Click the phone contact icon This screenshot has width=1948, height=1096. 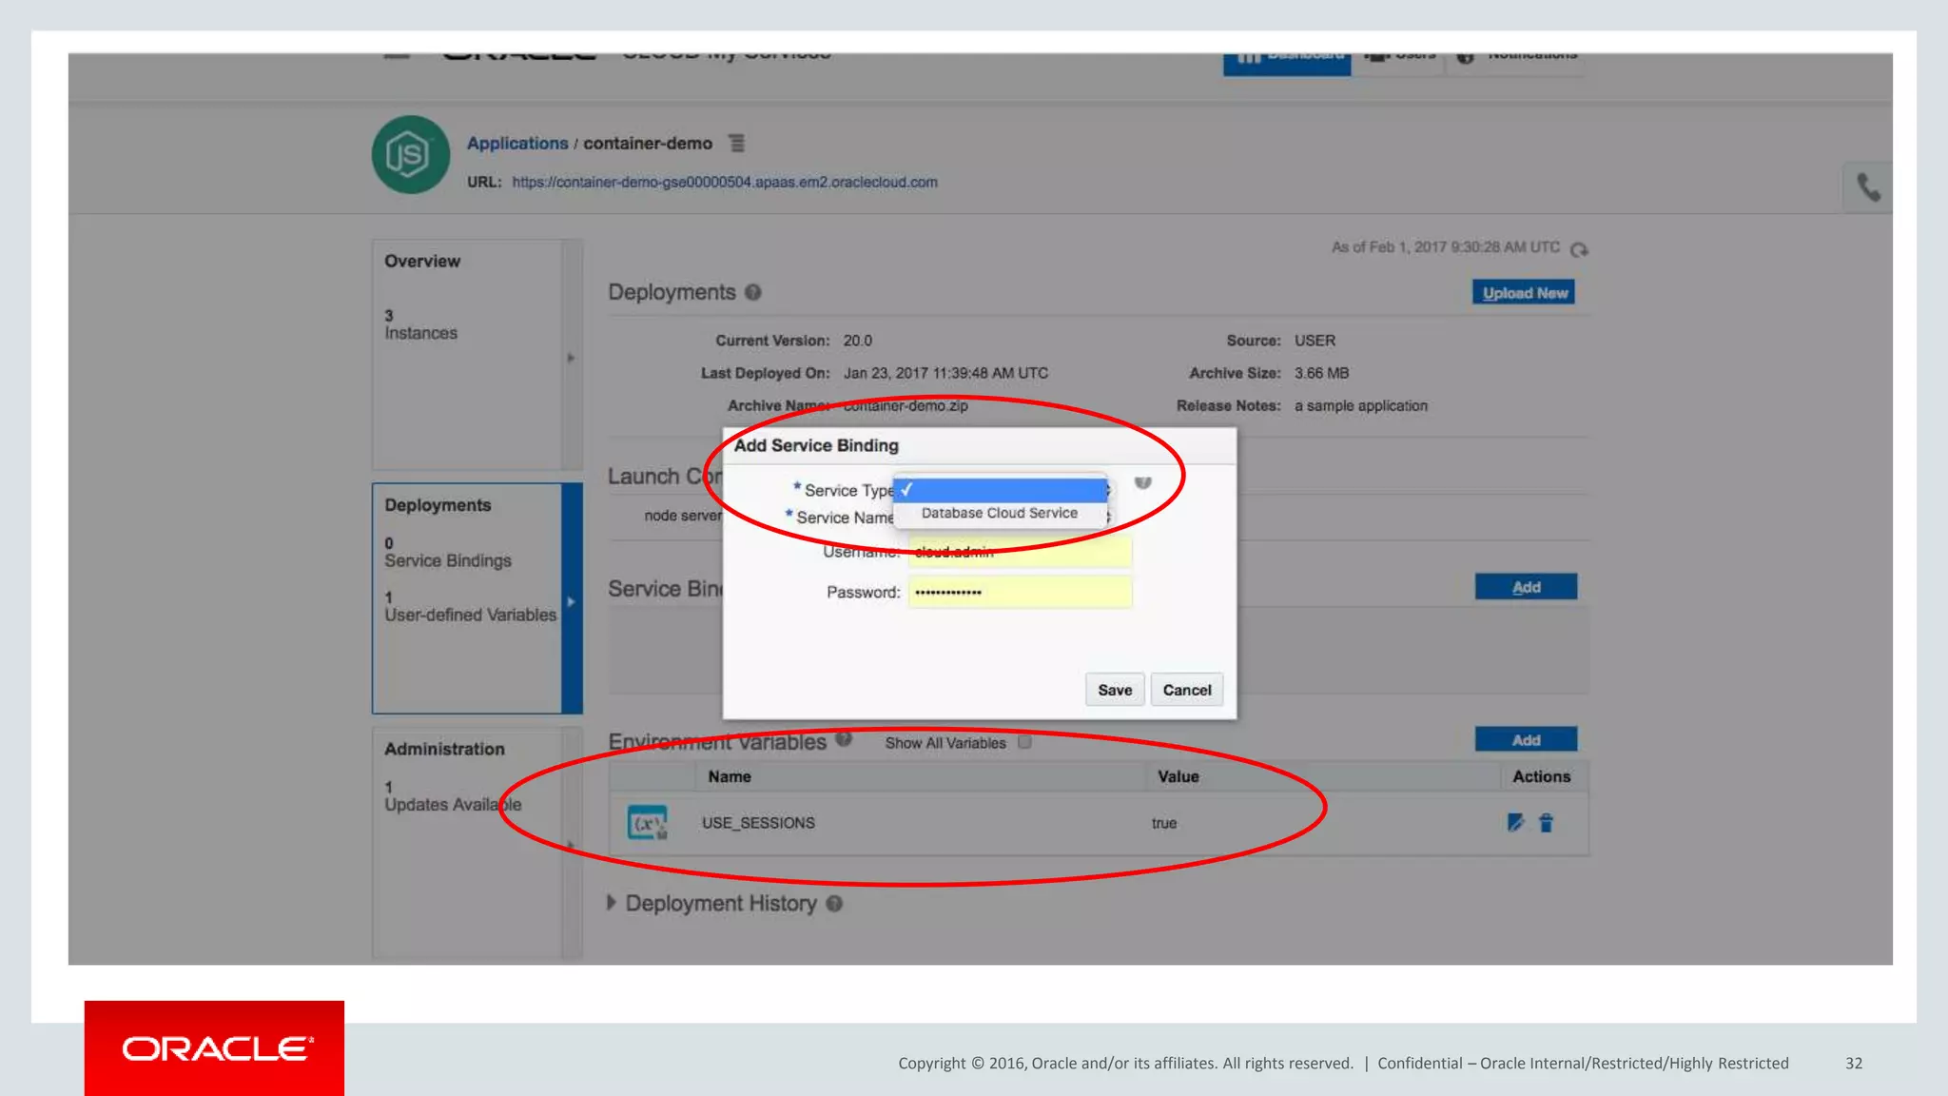pos(1868,187)
